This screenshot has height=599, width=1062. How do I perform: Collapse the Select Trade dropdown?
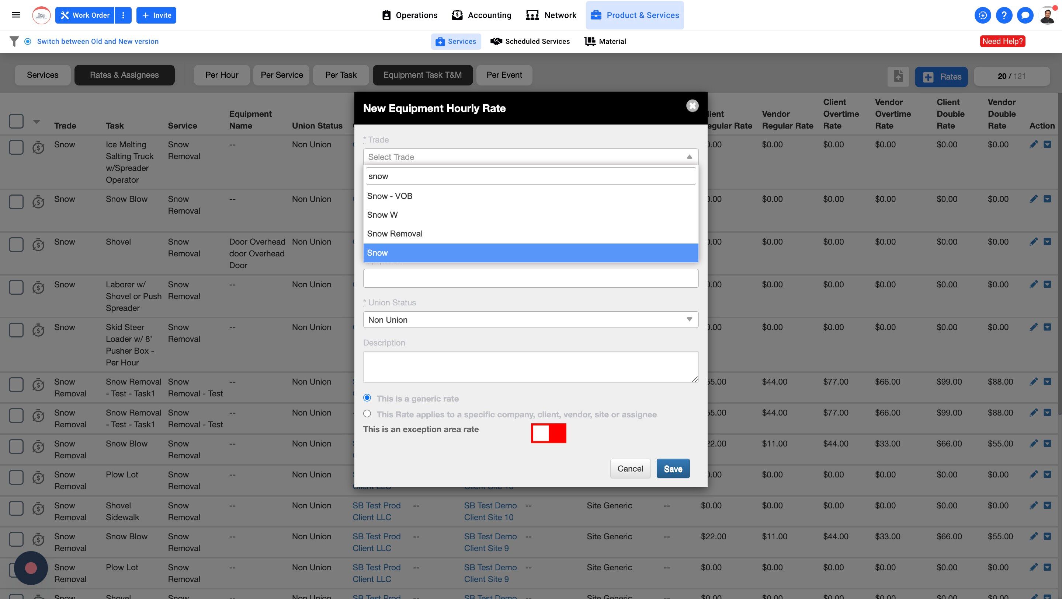[x=689, y=157]
